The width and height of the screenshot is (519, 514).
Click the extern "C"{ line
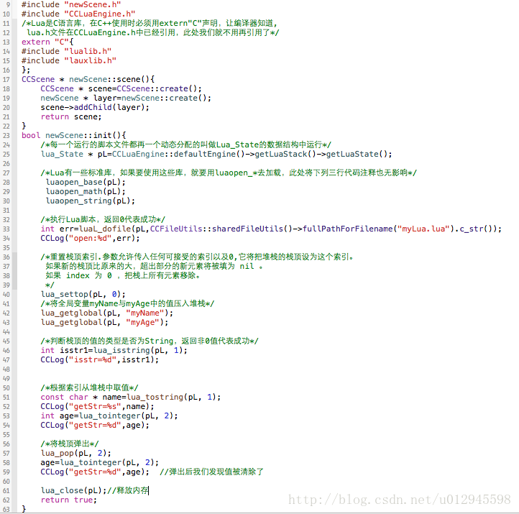click(x=47, y=42)
